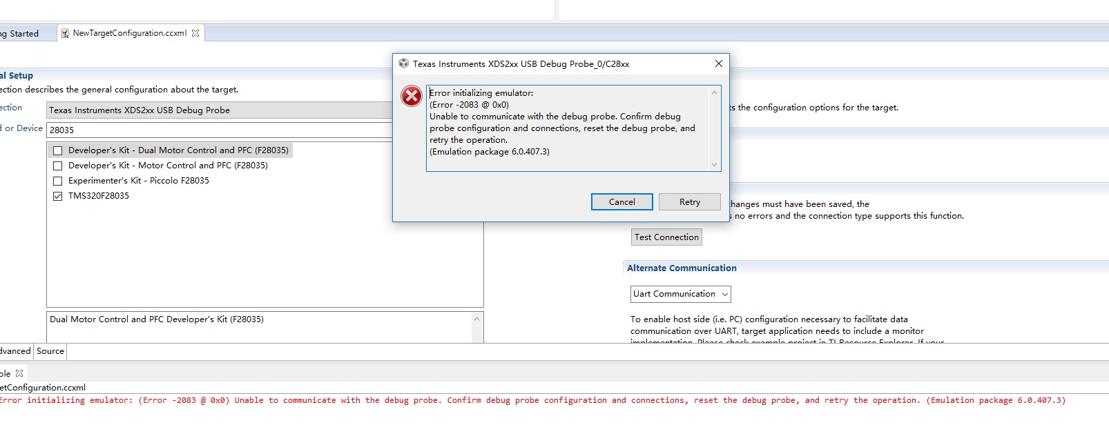Close the NewTargetConfiguration.ccxml editor tab
Viewport: 1109px width, 445px height.
coord(195,33)
